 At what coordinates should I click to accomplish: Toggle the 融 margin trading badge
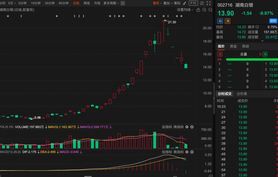pyautogui.click(x=220, y=21)
